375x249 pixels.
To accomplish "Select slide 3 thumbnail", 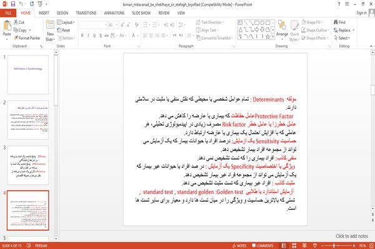I will click(27, 165).
